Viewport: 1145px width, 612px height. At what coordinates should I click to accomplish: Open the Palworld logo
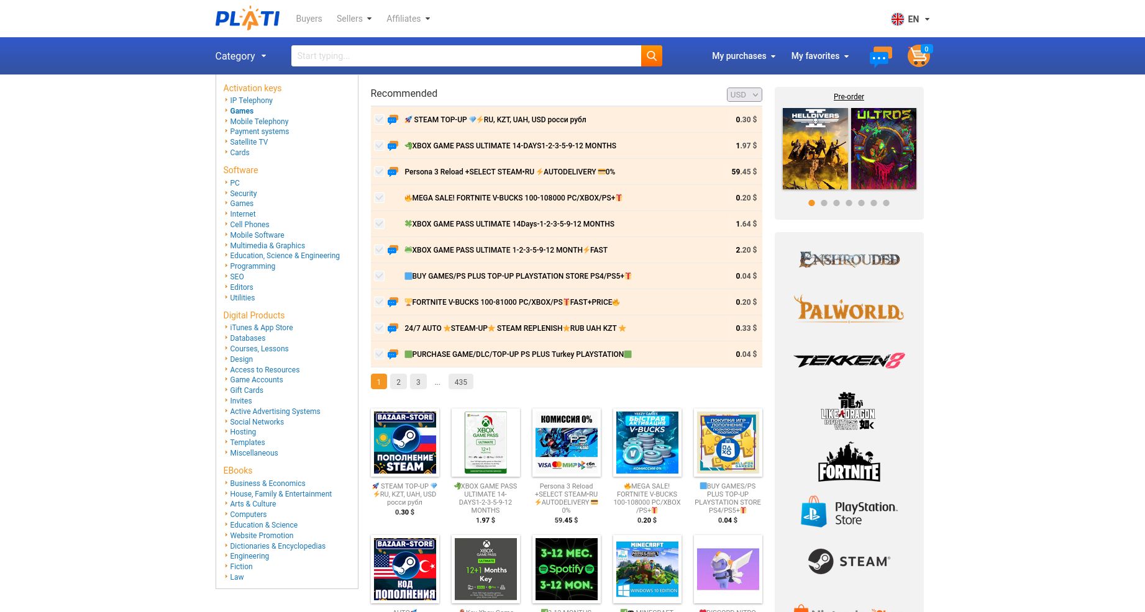click(849, 309)
